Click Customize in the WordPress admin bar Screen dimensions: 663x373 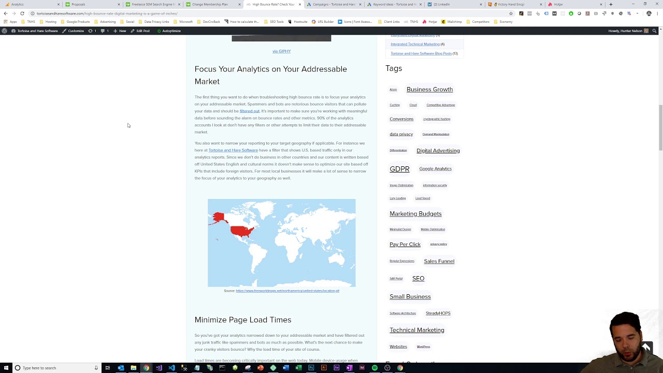pyautogui.click(x=73, y=31)
